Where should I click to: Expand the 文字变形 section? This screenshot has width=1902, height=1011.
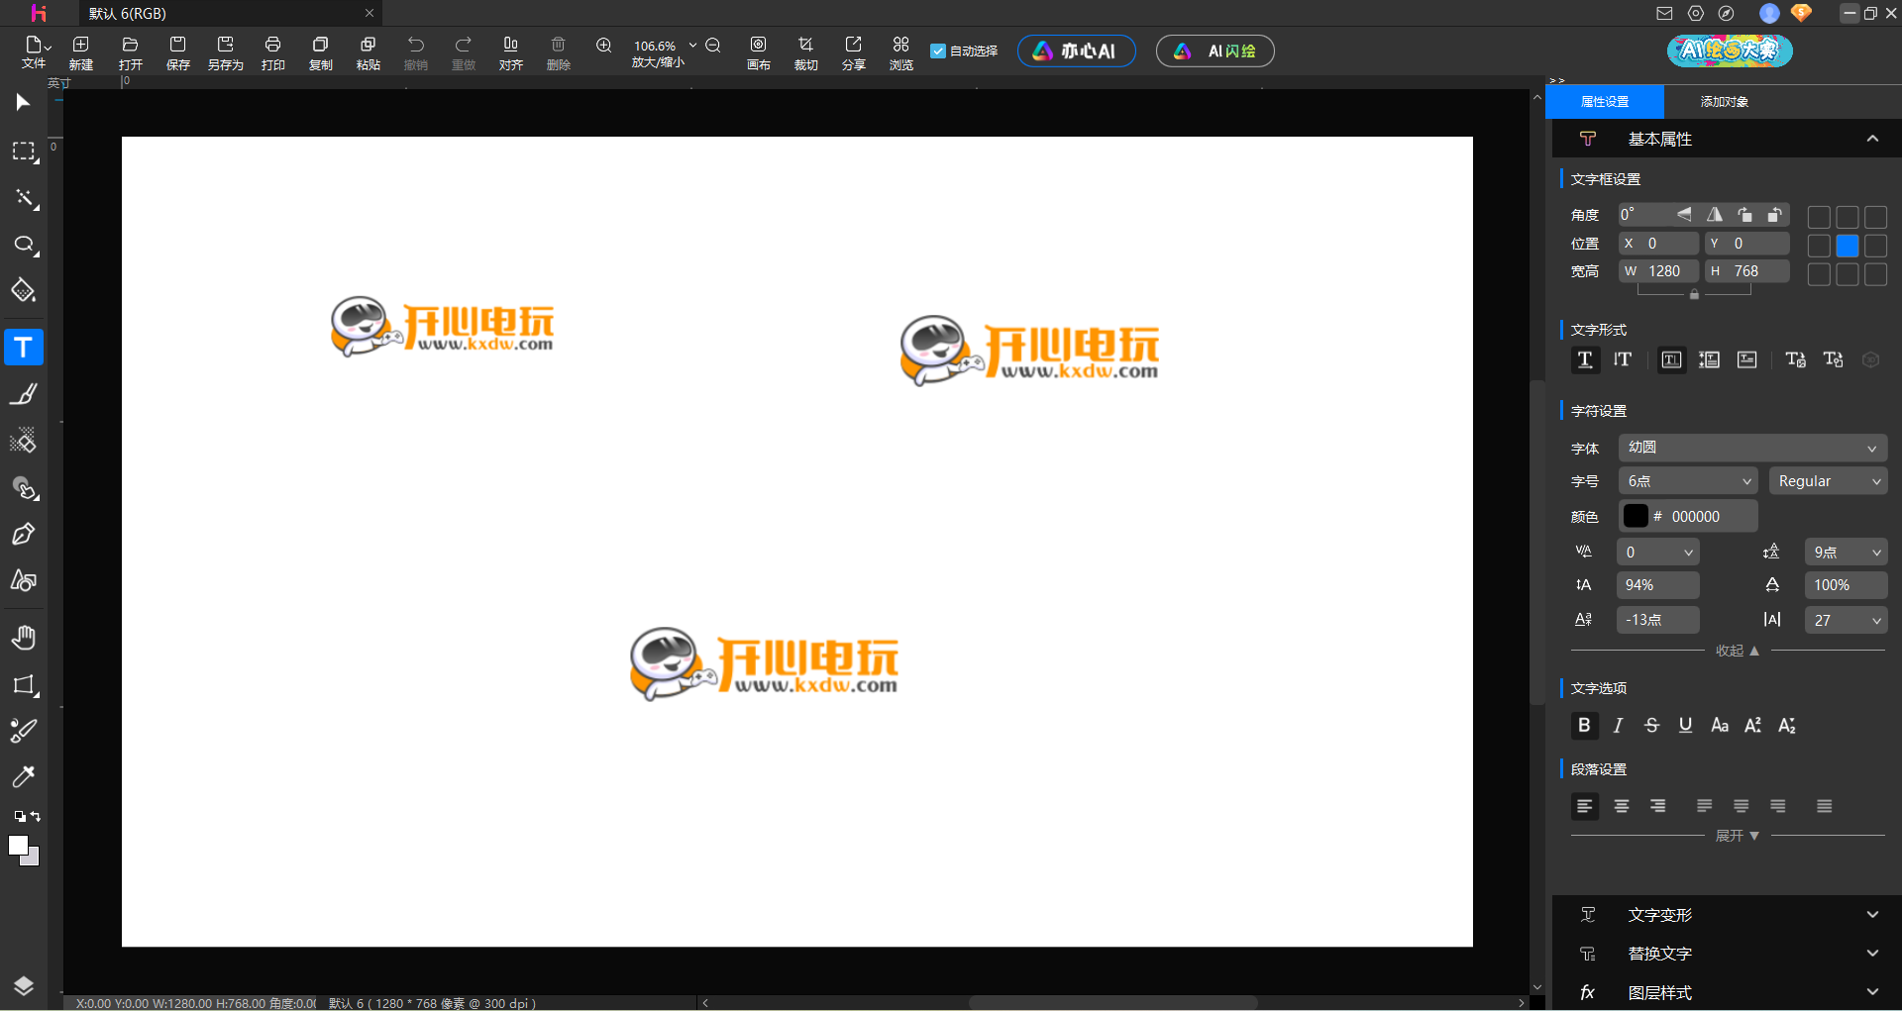click(x=1728, y=915)
